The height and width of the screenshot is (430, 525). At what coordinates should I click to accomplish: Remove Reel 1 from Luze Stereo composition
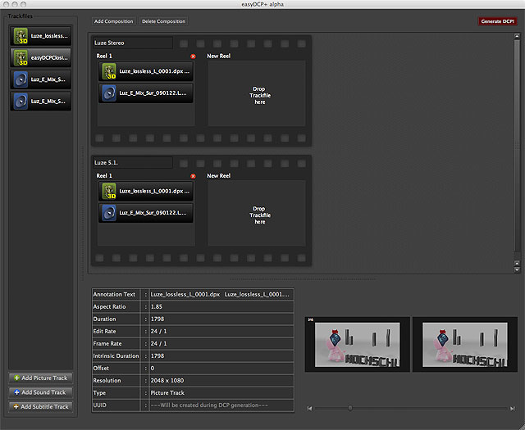[193, 57]
